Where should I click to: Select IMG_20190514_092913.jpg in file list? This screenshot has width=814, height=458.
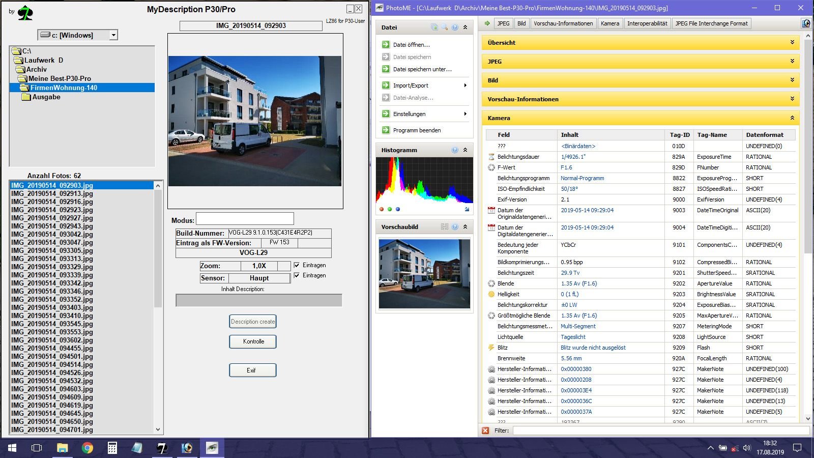52,193
